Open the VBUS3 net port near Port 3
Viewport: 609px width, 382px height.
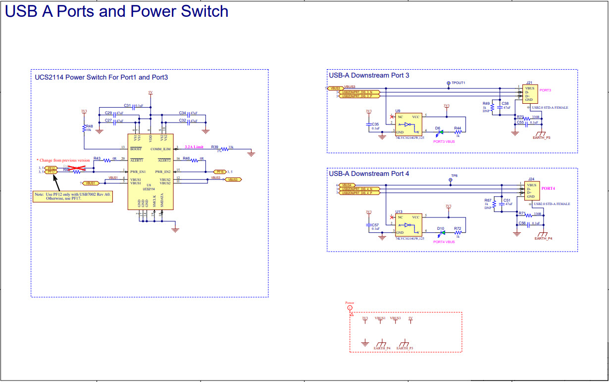[x=335, y=88]
